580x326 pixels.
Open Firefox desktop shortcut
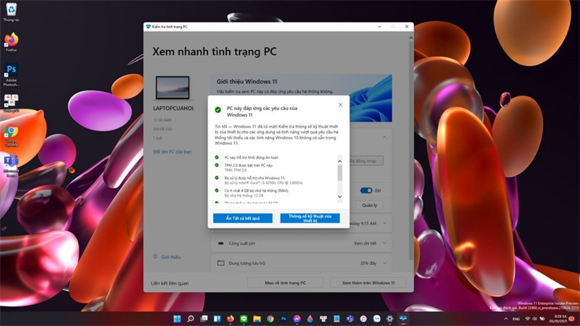coord(11,42)
